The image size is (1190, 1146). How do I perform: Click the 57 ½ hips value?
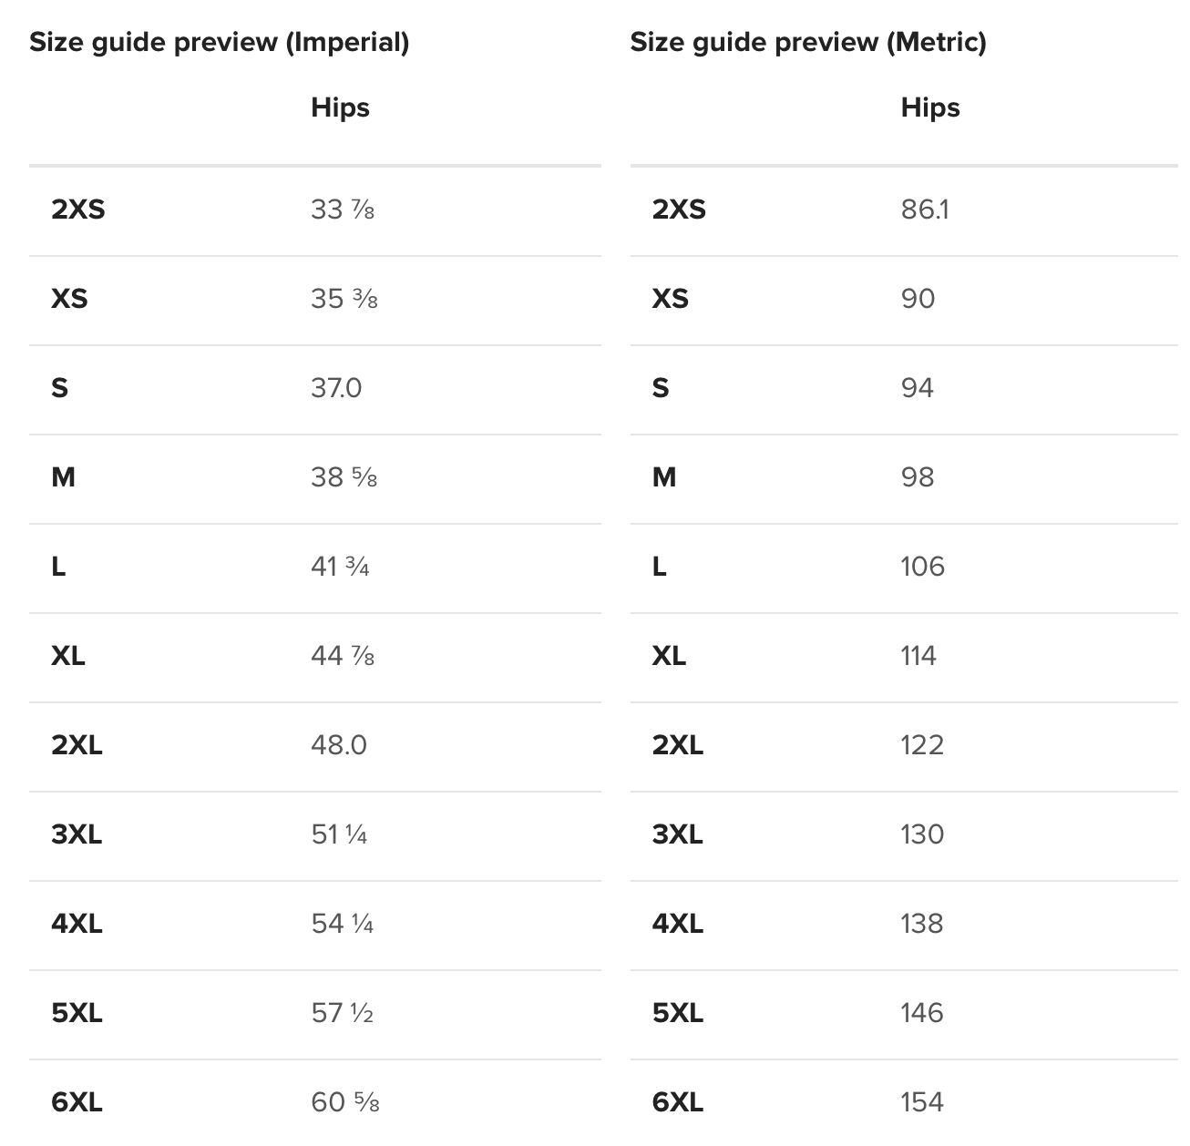click(342, 1013)
